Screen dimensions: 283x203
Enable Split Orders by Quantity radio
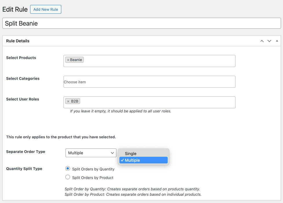coord(68,169)
